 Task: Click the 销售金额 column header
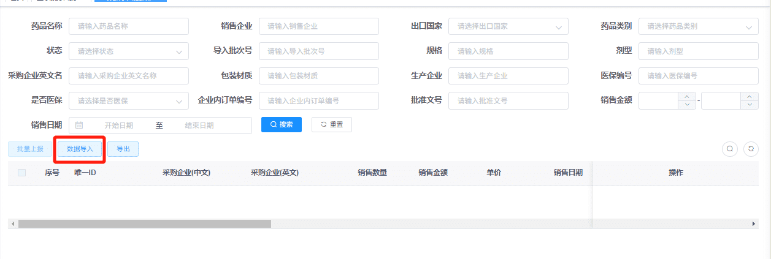[x=433, y=173]
